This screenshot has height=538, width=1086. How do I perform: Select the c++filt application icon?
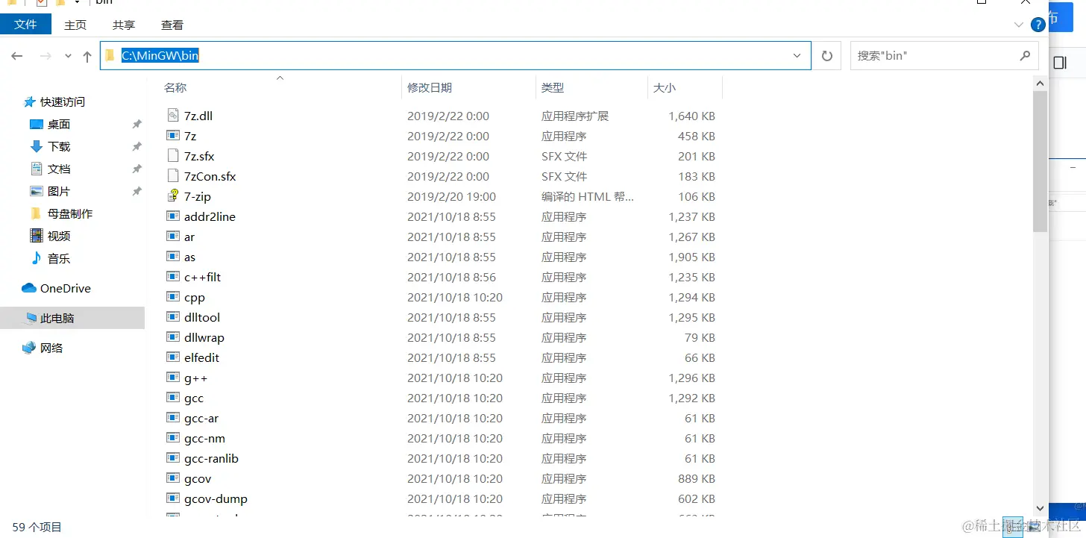(x=172, y=277)
